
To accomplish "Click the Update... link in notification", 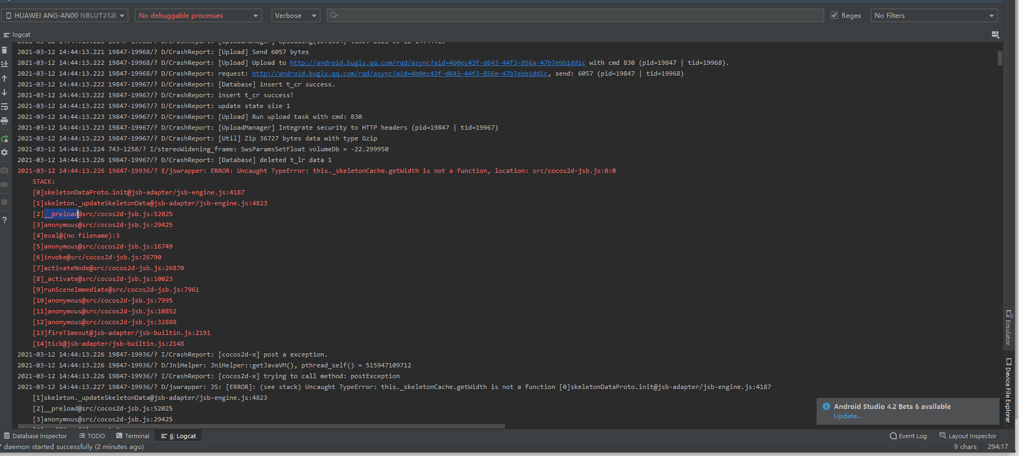I will [x=847, y=416].
